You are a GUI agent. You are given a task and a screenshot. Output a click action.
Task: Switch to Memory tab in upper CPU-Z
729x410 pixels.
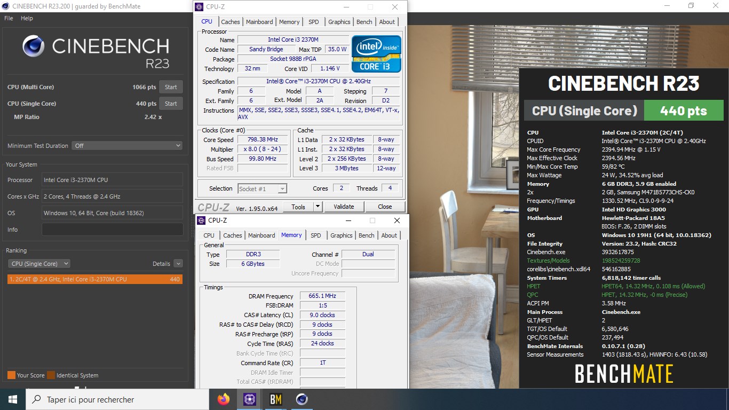[289, 22]
